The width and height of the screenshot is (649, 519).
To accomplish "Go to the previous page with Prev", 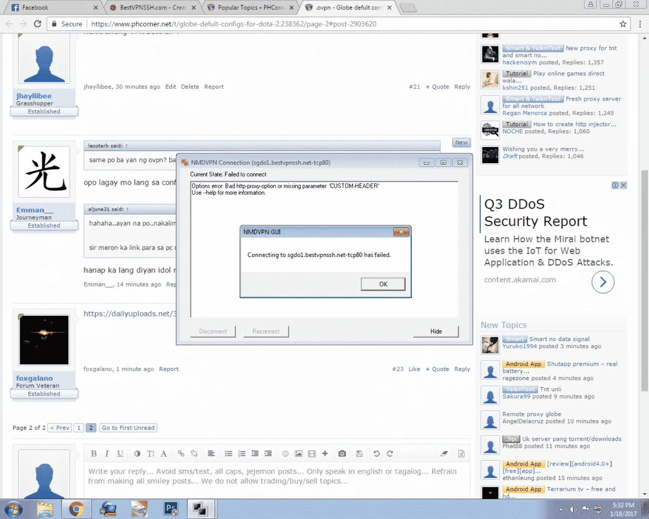I will (x=59, y=428).
